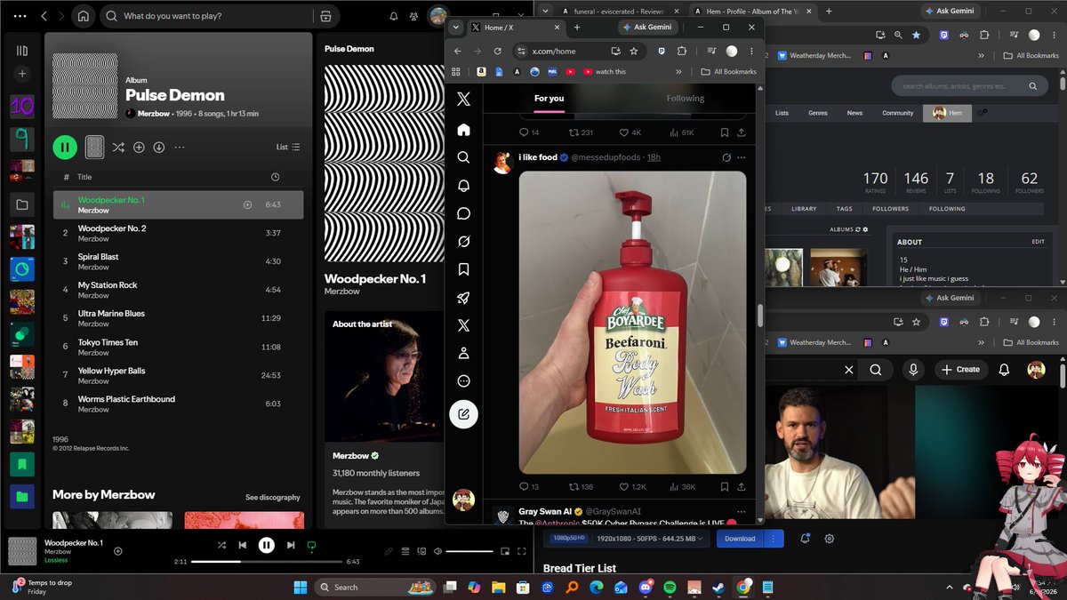The height and width of the screenshot is (600, 1067).
Task: Open Grok icon on the i like food post
Action: coord(726,157)
